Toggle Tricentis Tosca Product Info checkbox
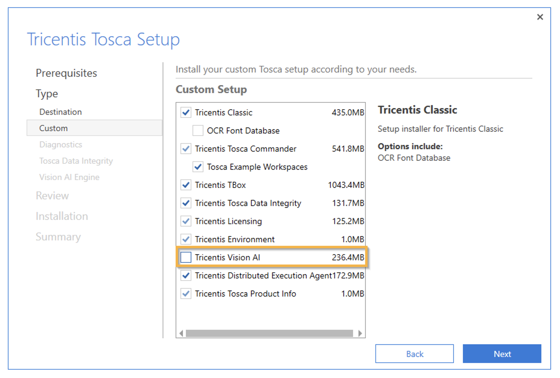The image size is (560, 378). (186, 294)
